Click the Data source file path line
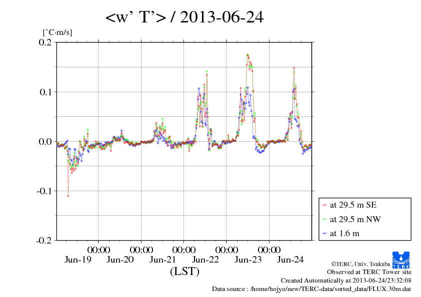The height and width of the screenshot is (297, 421). click(x=311, y=289)
